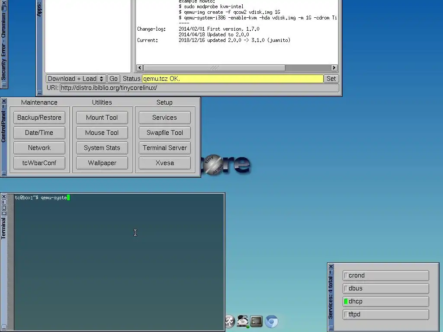Open the Terminal dock icon
The width and height of the screenshot is (443, 332).
pos(256,321)
